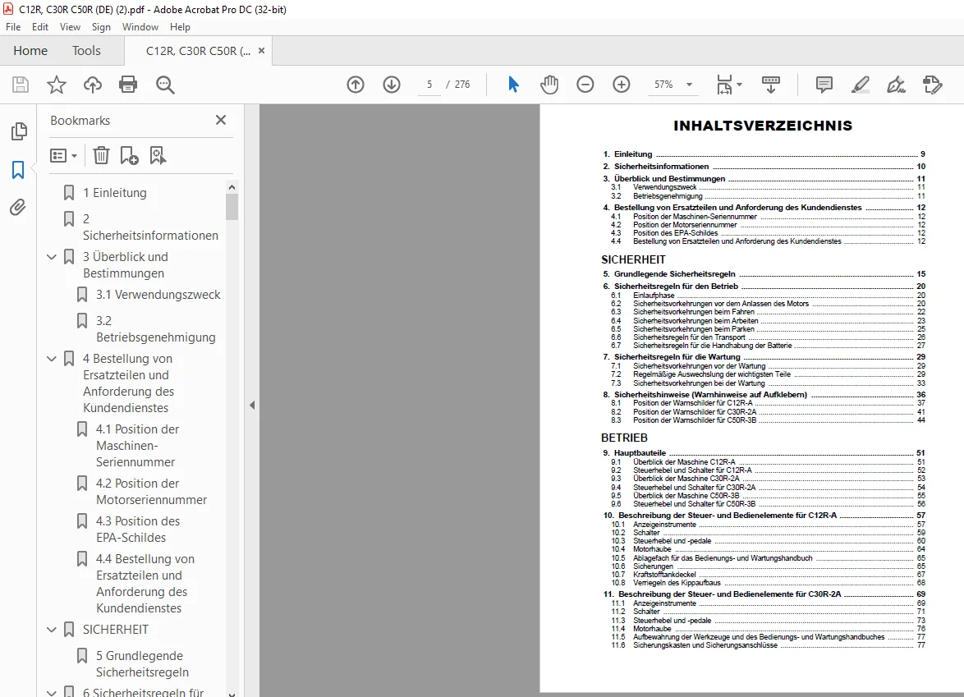This screenshot has width=964, height=697.
Task: Open the Find text magnifier tool
Action: tap(165, 85)
